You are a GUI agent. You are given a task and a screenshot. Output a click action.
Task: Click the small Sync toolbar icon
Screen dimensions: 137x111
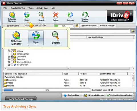[27, 16]
